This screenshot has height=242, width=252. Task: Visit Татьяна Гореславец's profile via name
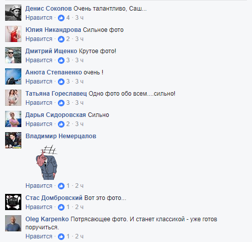pyautogui.click(x=56, y=94)
